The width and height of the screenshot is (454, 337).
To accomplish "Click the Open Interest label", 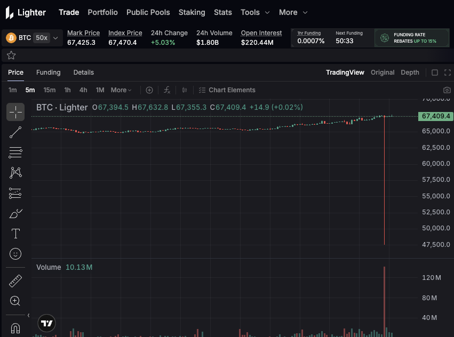I will click(x=261, y=33).
